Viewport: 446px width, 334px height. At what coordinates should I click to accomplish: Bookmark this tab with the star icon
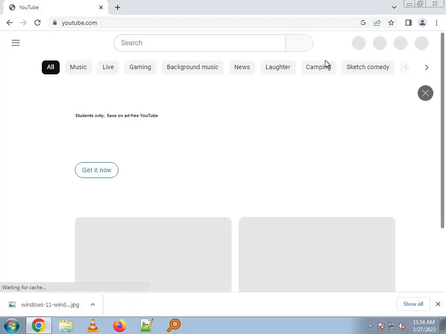[x=391, y=23]
